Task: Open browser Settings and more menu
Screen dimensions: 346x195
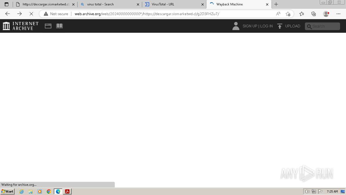Action: [x=338, y=14]
